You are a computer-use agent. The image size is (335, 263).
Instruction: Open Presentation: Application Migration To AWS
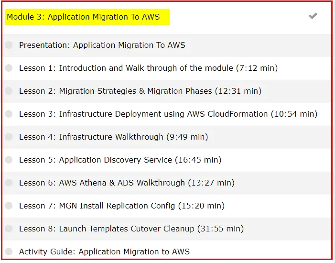tap(102, 45)
